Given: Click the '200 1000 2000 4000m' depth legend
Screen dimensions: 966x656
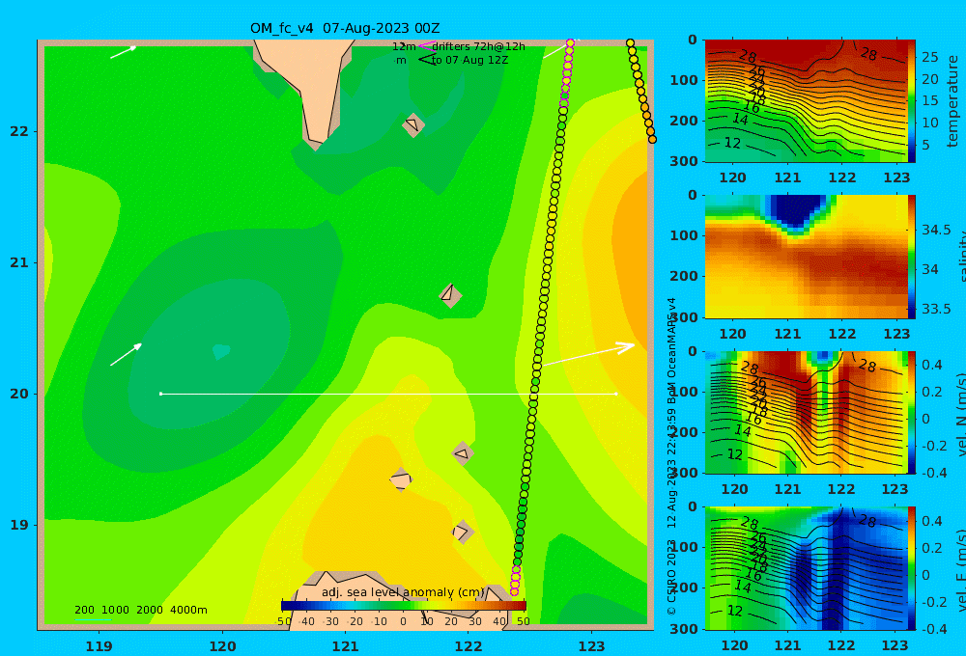Looking at the screenshot, I should click(x=140, y=610).
